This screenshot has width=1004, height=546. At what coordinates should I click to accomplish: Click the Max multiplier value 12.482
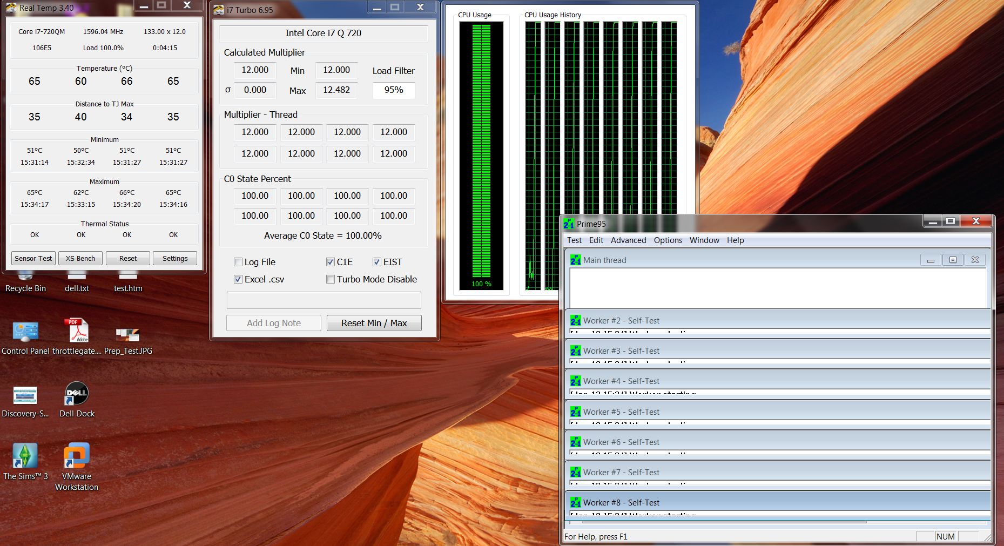click(x=336, y=90)
